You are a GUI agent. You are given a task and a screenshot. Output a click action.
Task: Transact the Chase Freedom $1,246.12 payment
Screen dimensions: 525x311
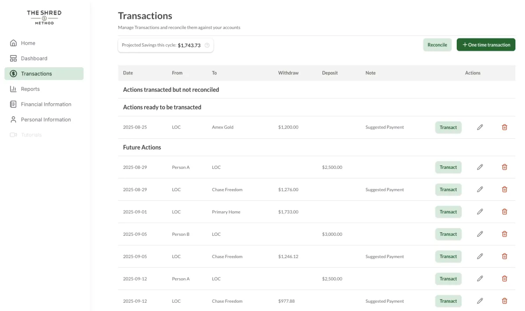[x=448, y=256]
